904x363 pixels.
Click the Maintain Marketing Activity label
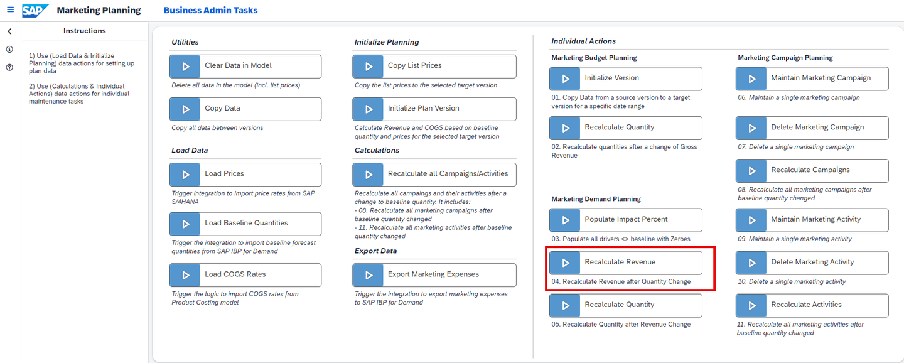[815, 219]
